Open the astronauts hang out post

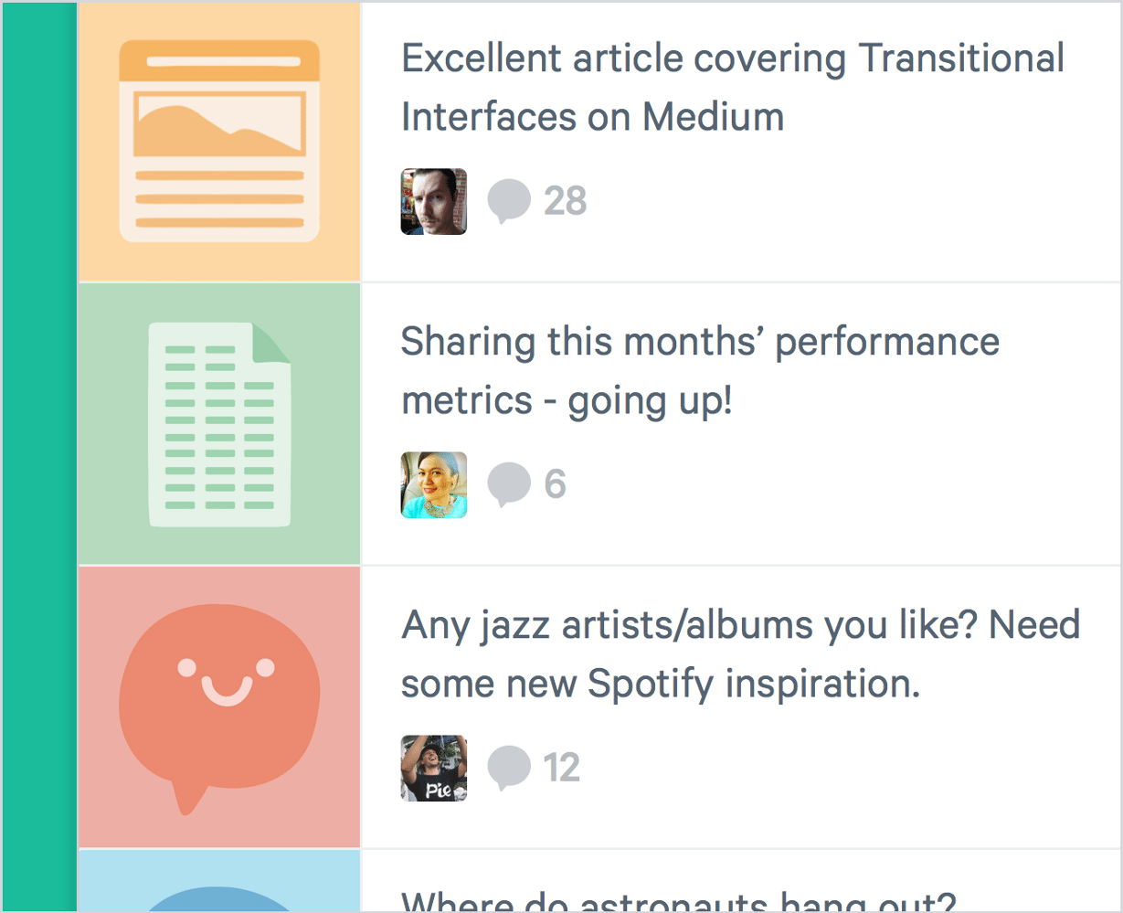point(678,901)
